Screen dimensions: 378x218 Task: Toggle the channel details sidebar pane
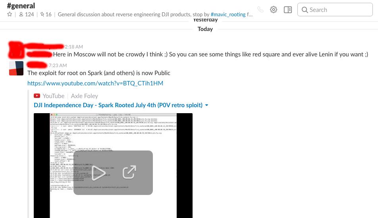coord(288,10)
